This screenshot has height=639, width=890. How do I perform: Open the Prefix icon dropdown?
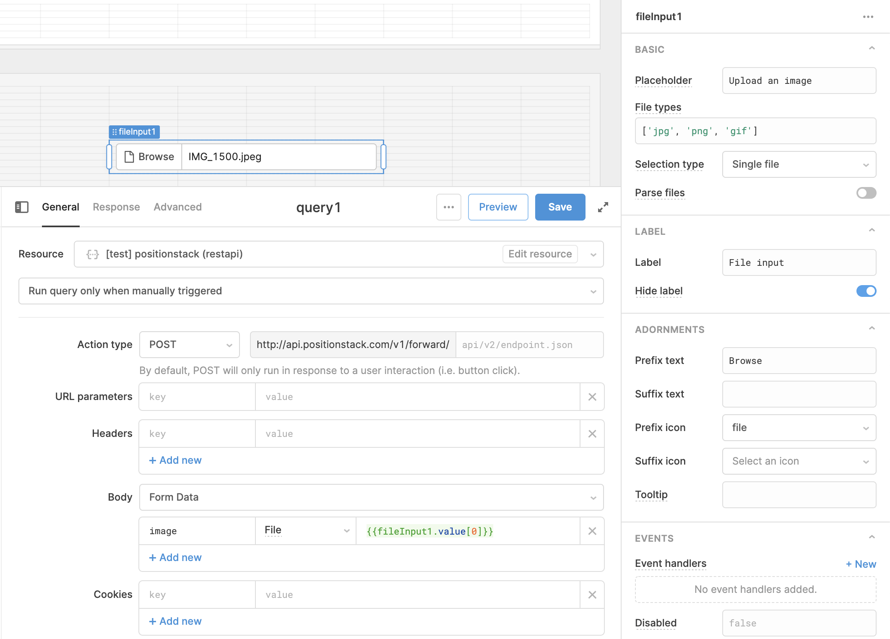pyautogui.click(x=799, y=428)
